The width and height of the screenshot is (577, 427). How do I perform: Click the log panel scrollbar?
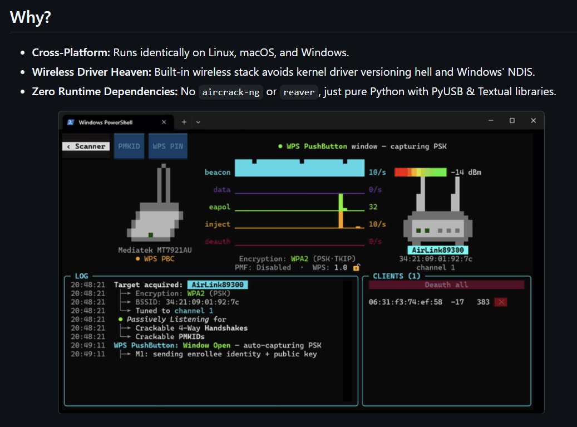tap(347, 341)
